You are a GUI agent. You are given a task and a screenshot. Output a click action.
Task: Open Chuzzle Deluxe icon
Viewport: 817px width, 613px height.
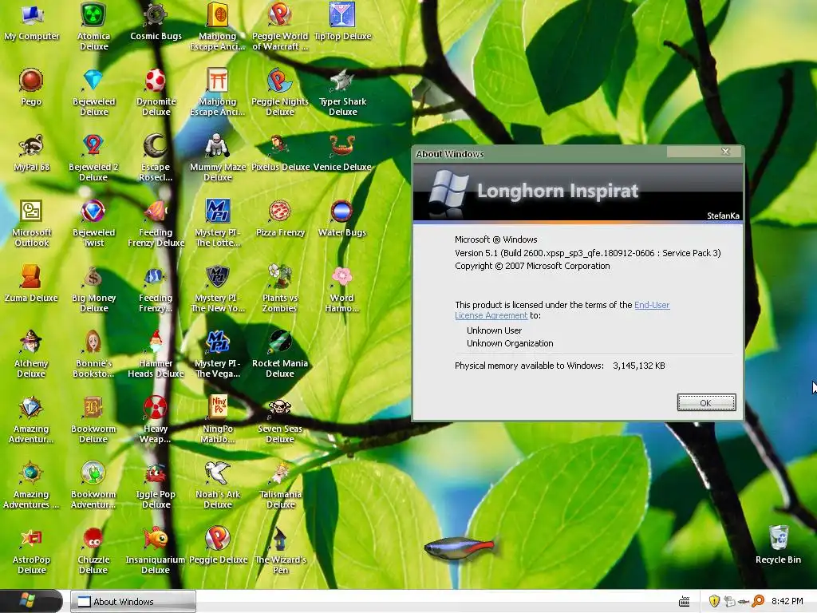[x=93, y=551]
